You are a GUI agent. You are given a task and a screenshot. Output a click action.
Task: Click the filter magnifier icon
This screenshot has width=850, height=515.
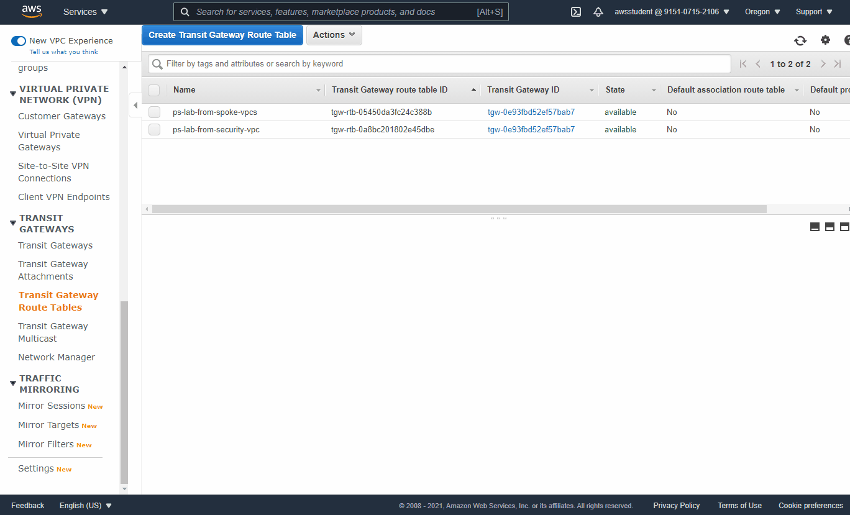tap(157, 64)
